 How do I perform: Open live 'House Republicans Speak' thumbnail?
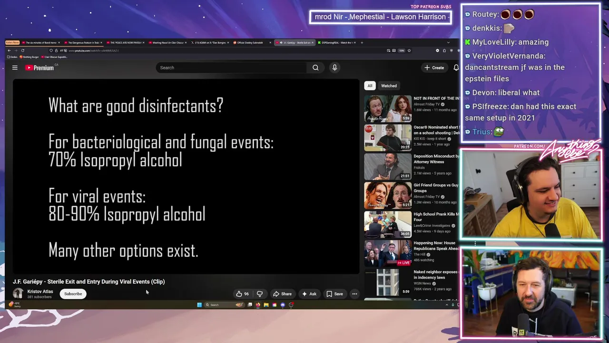(x=388, y=253)
